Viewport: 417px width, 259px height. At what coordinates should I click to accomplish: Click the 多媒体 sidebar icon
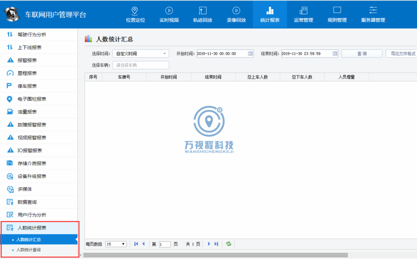pos(10,189)
